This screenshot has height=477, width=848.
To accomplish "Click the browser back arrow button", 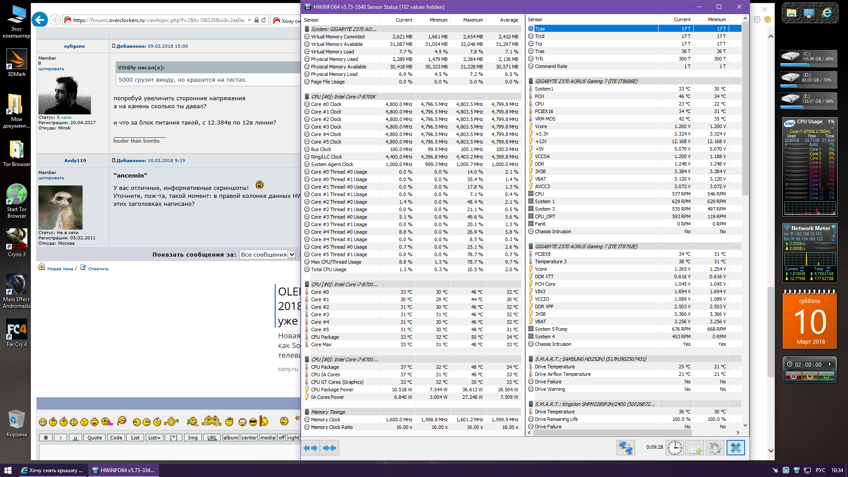I will 40,20.
